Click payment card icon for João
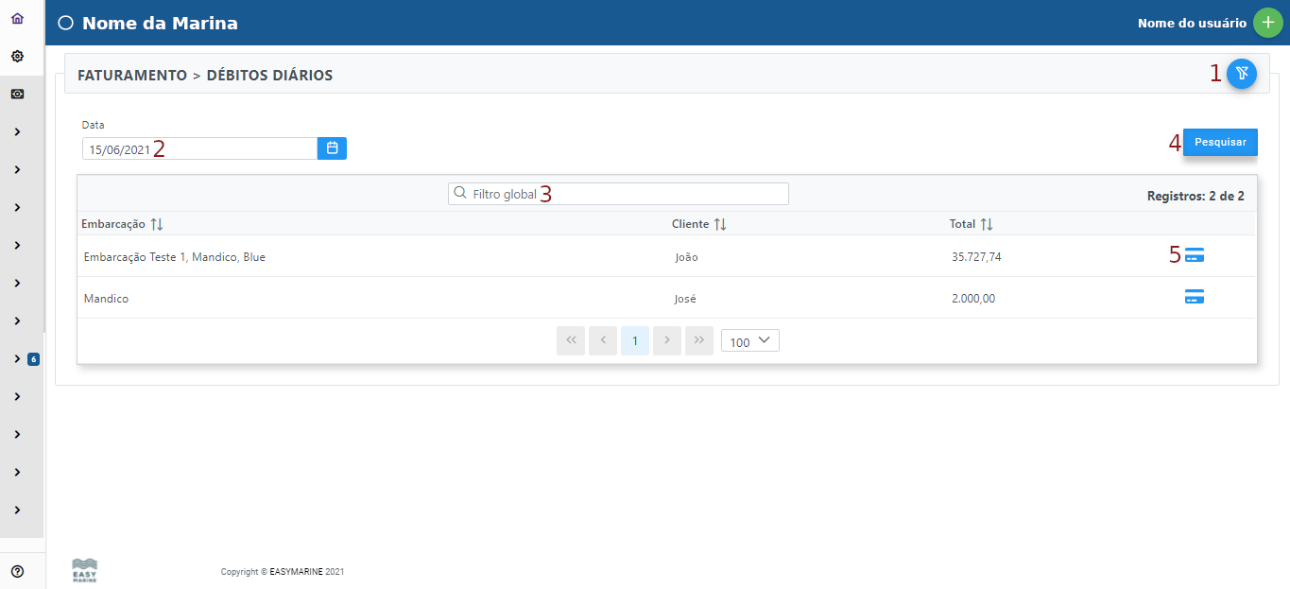The width and height of the screenshot is (1290, 589). (x=1195, y=254)
